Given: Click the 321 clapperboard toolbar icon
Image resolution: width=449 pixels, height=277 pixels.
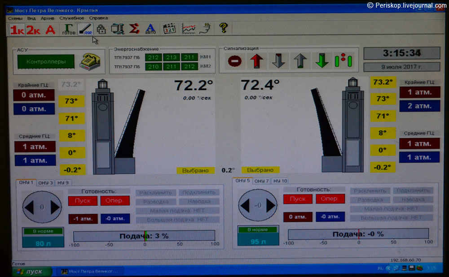Looking at the screenshot, I should pyautogui.click(x=169, y=29).
